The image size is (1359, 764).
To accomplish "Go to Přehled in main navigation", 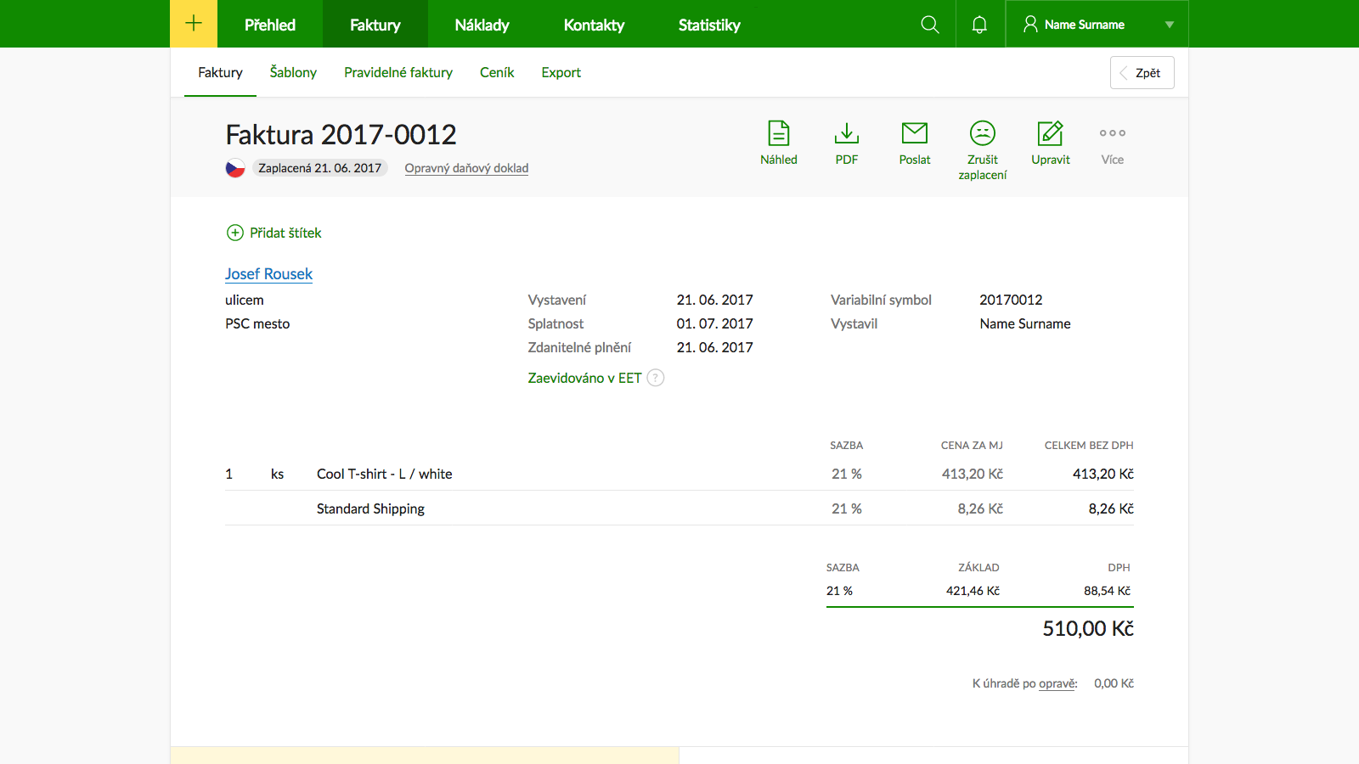I will coord(270,25).
